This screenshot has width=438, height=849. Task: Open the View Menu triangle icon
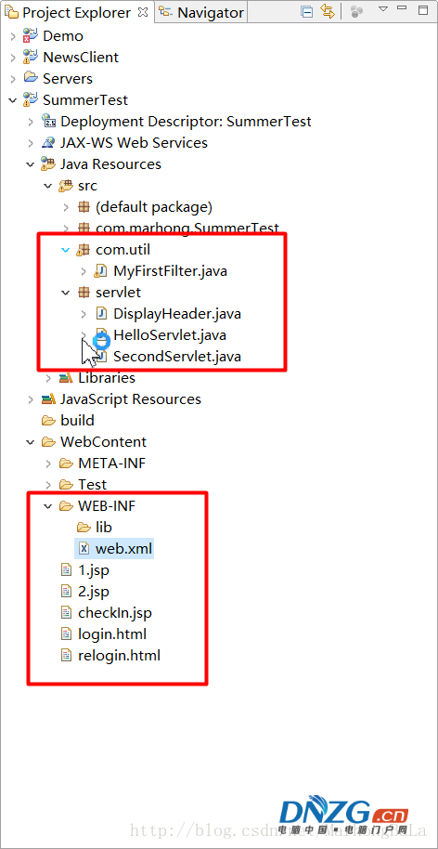383,8
